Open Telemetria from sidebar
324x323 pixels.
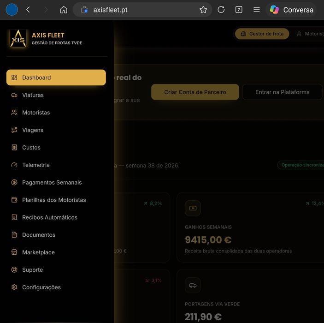56,165
